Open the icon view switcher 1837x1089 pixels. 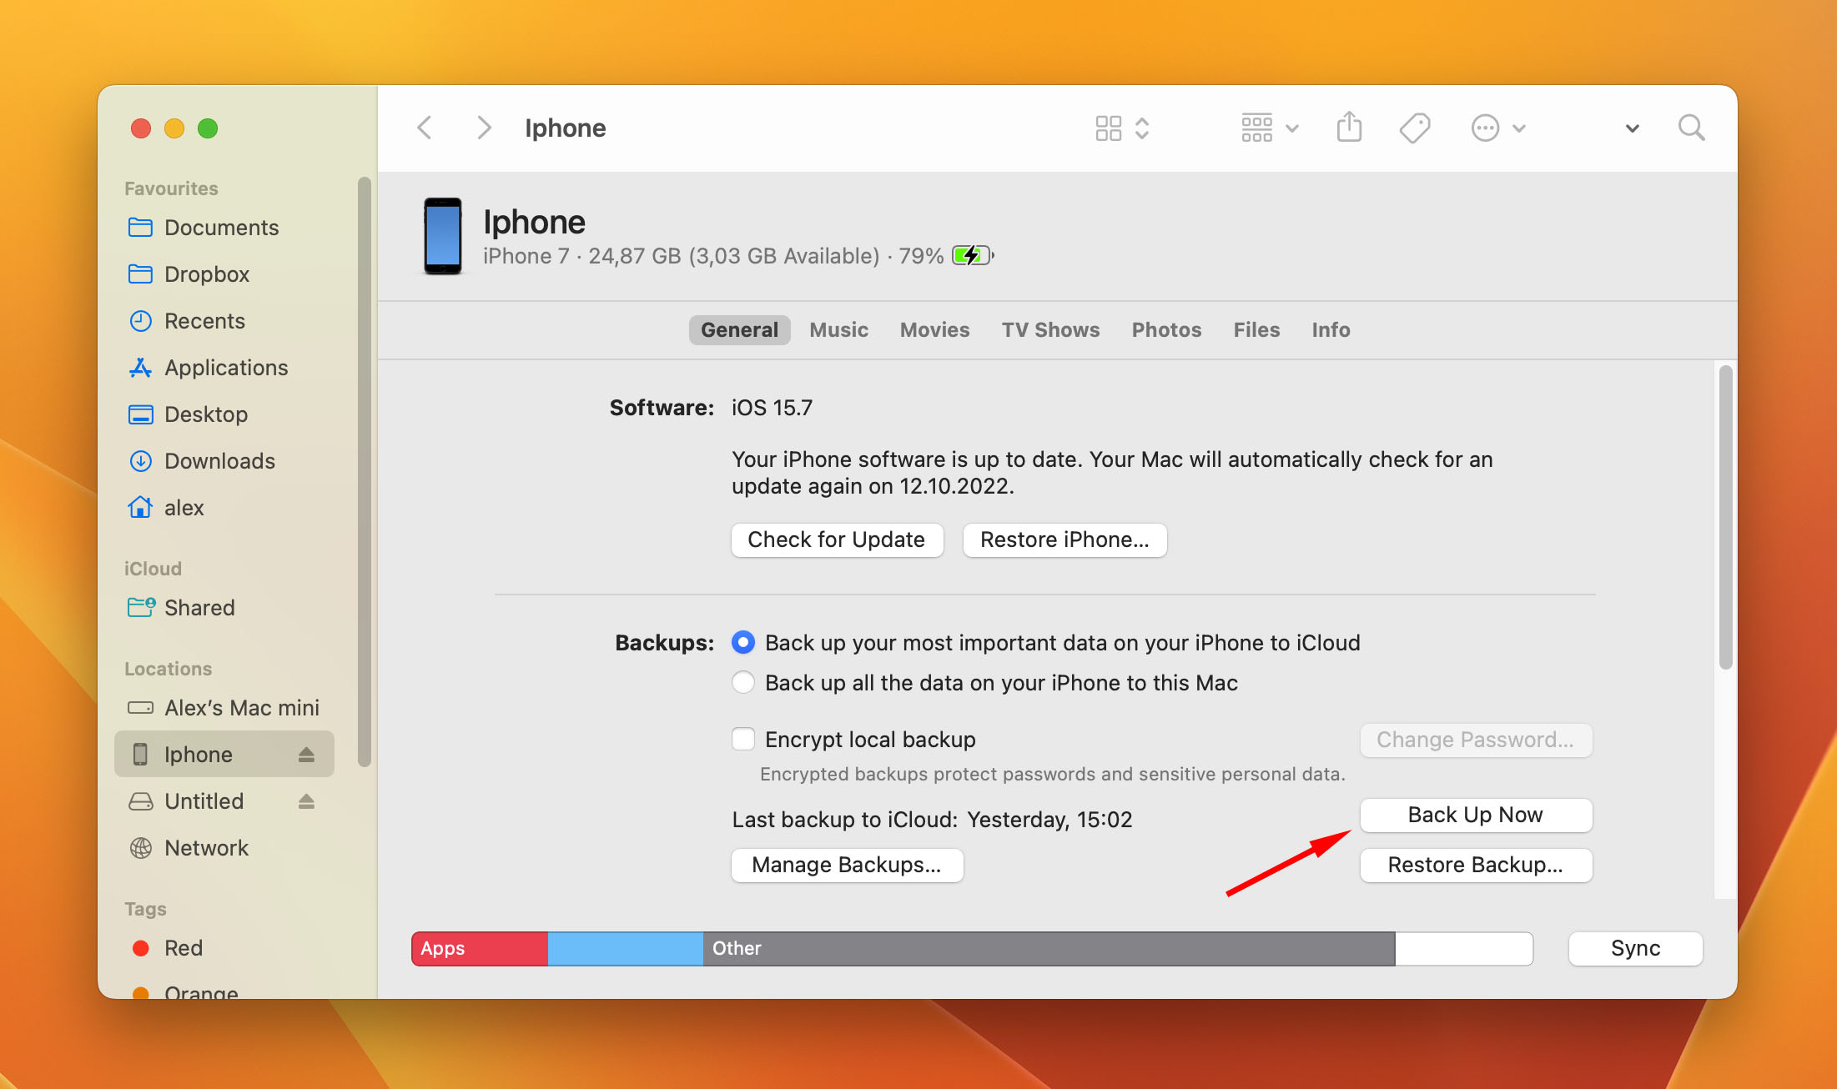[1122, 128]
